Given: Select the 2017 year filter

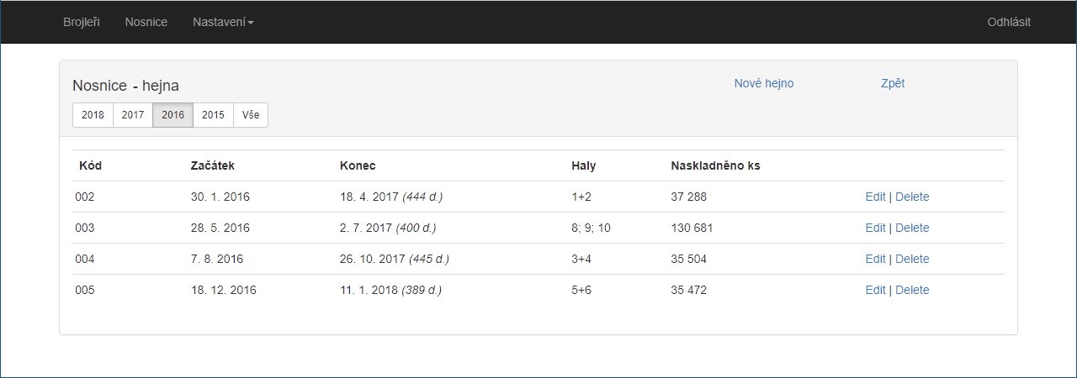Looking at the screenshot, I should (133, 115).
